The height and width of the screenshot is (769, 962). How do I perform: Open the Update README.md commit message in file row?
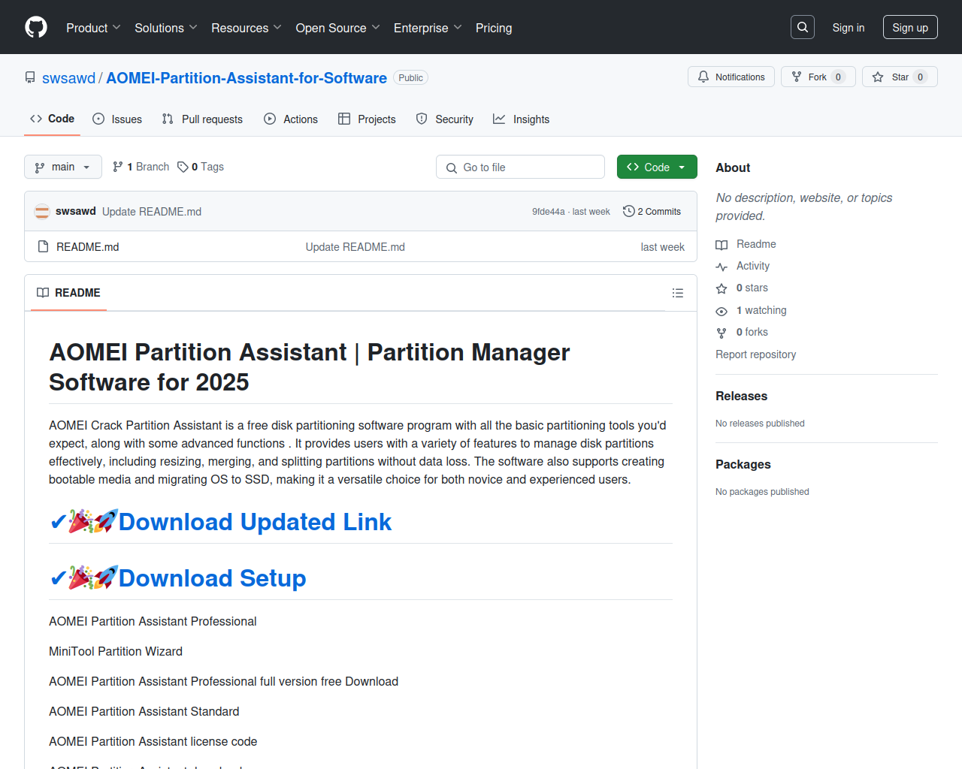click(x=355, y=247)
